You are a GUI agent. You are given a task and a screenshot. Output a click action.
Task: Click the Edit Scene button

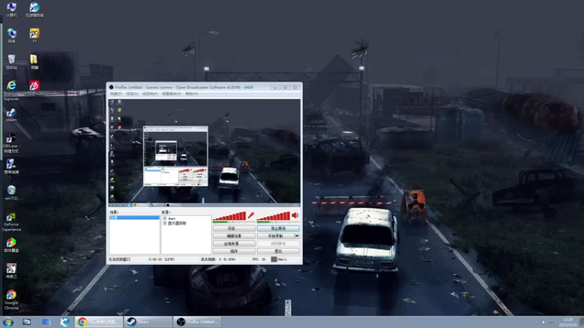coord(234,236)
